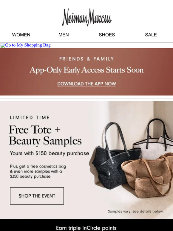The image size is (173, 231).
Task: Click DOWNLOAD THE APP NOW link
Action: pyautogui.click(x=86, y=84)
